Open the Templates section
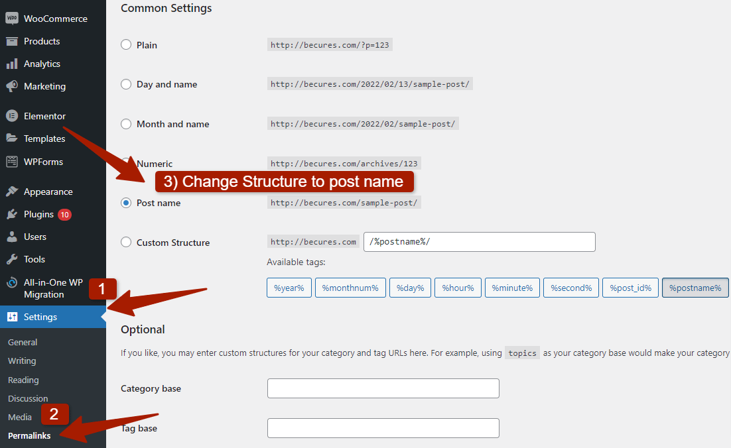731x448 pixels. [43, 138]
